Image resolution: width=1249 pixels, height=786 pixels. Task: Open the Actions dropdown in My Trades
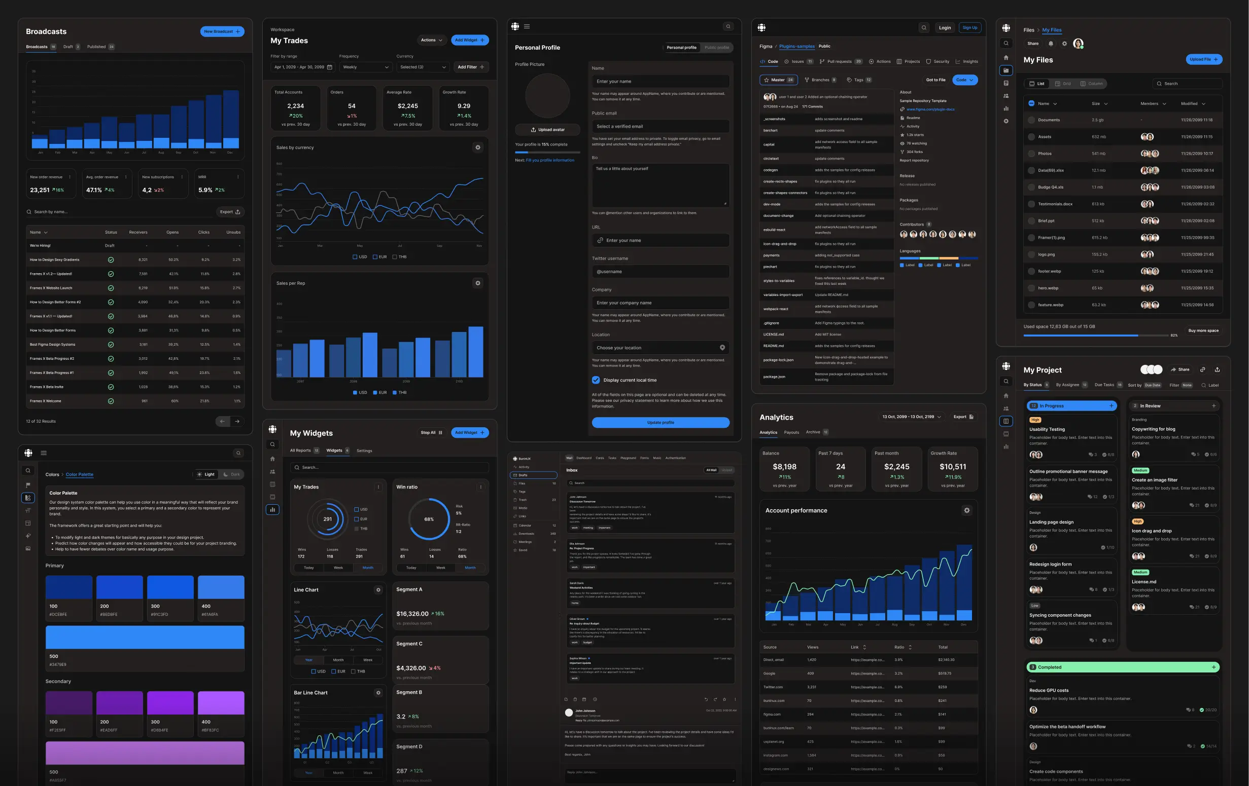tap(432, 40)
